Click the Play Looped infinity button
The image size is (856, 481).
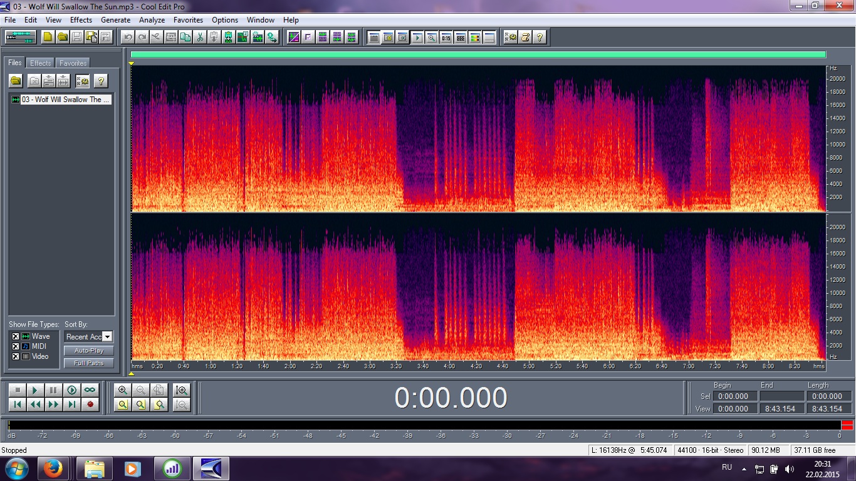90,390
